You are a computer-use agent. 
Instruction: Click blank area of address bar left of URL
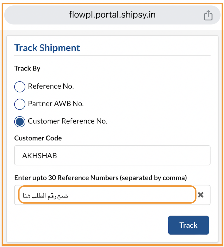coord(35,15)
